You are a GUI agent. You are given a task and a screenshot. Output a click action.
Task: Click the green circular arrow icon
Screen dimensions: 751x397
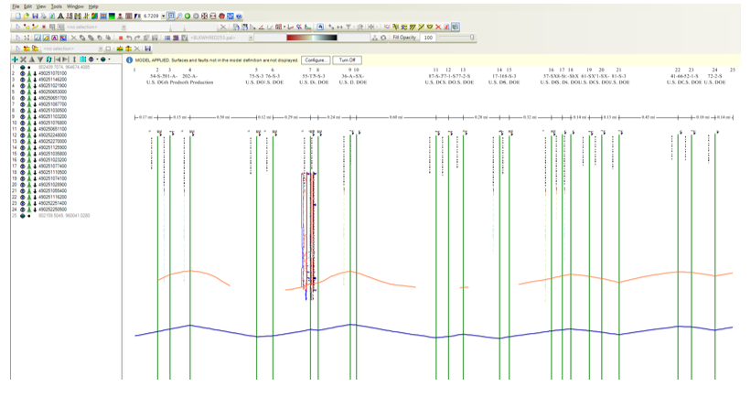pyautogui.click(x=188, y=16)
